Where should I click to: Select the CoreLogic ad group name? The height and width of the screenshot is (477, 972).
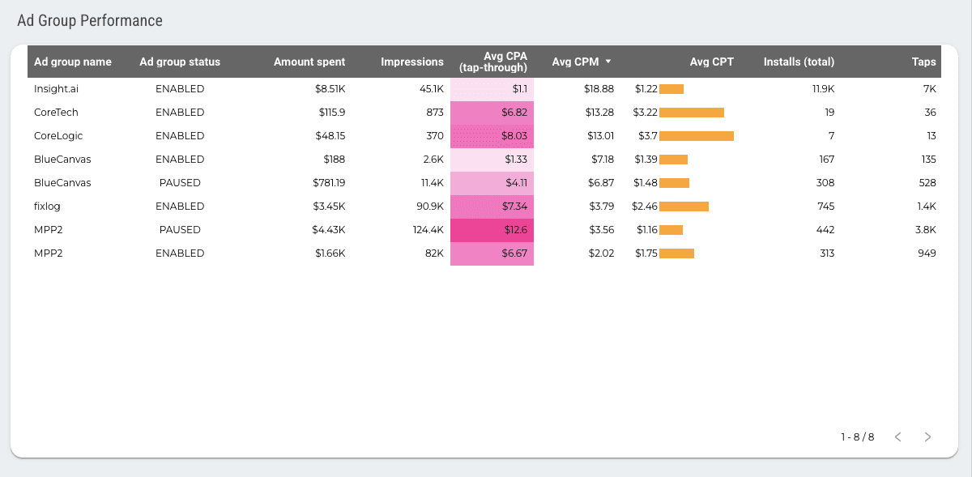coord(58,135)
